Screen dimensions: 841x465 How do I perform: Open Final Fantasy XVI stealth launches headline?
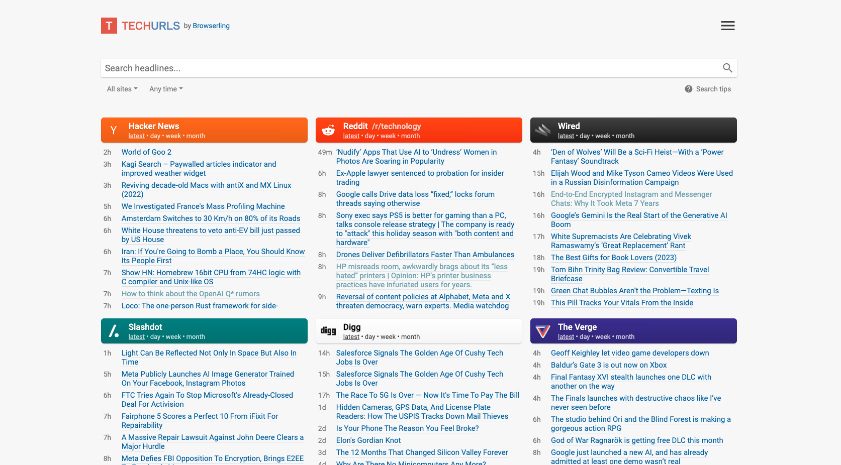coord(631,382)
